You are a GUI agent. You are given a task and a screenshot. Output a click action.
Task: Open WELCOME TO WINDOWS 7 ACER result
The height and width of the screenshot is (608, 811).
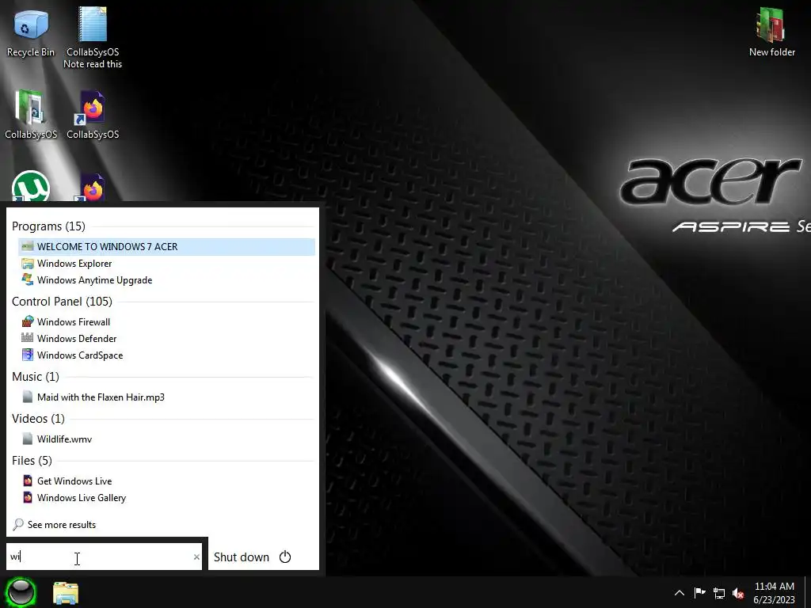(x=166, y=247)
